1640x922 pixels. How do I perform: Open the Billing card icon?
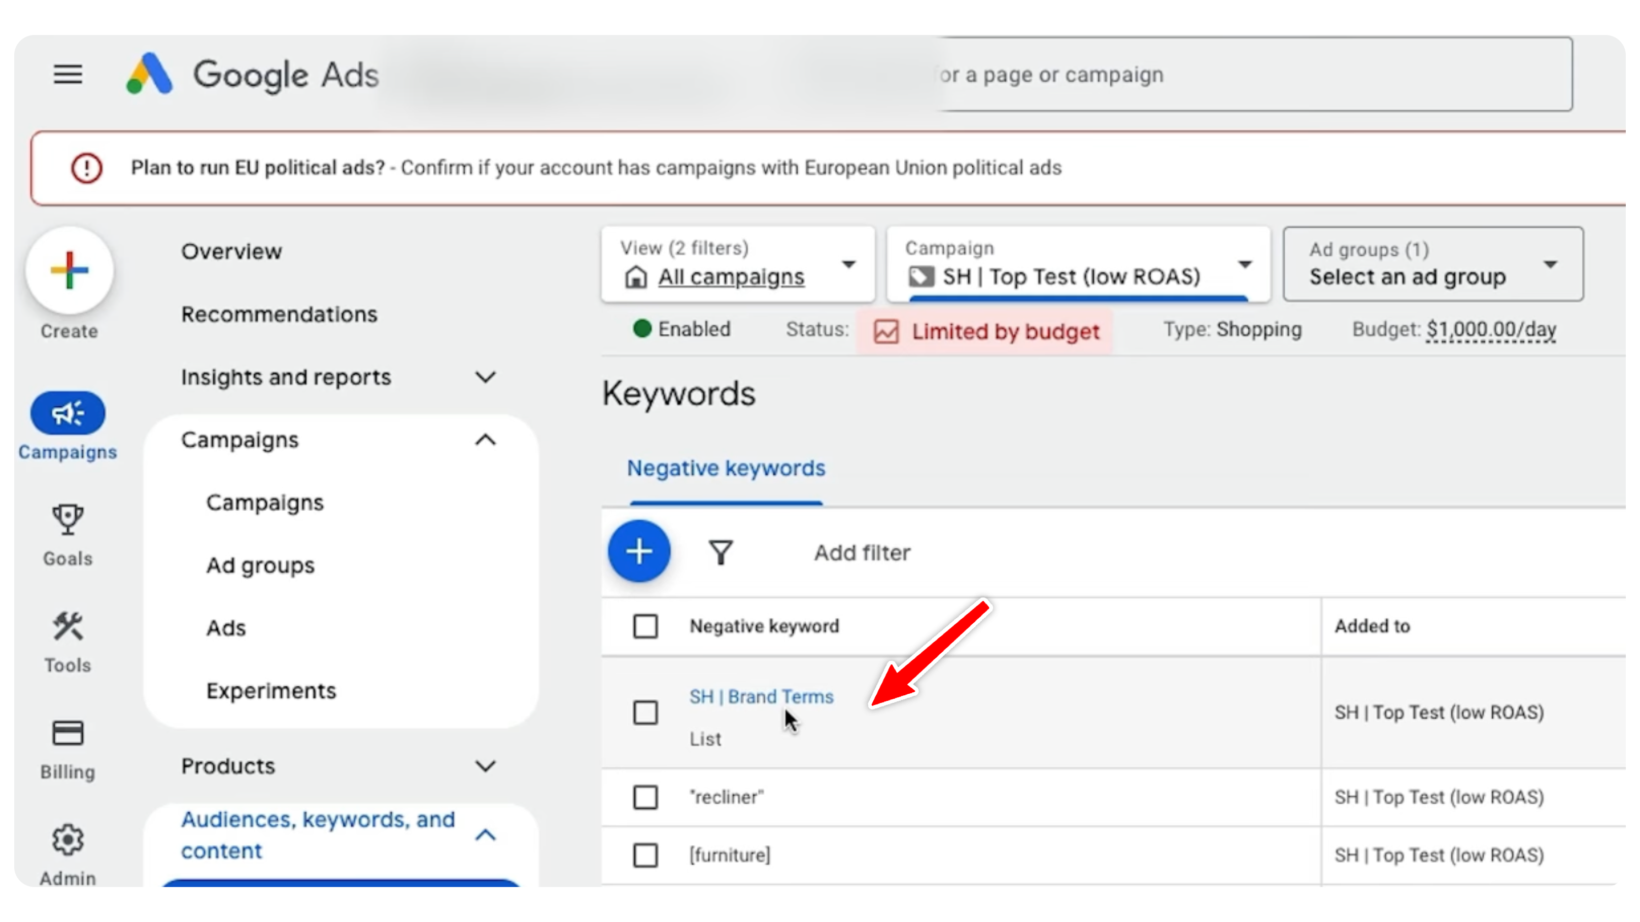click(67, 733)
